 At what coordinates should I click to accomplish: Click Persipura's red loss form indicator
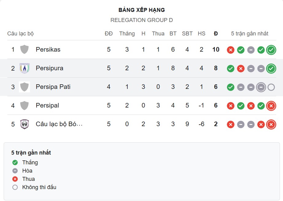241,68
